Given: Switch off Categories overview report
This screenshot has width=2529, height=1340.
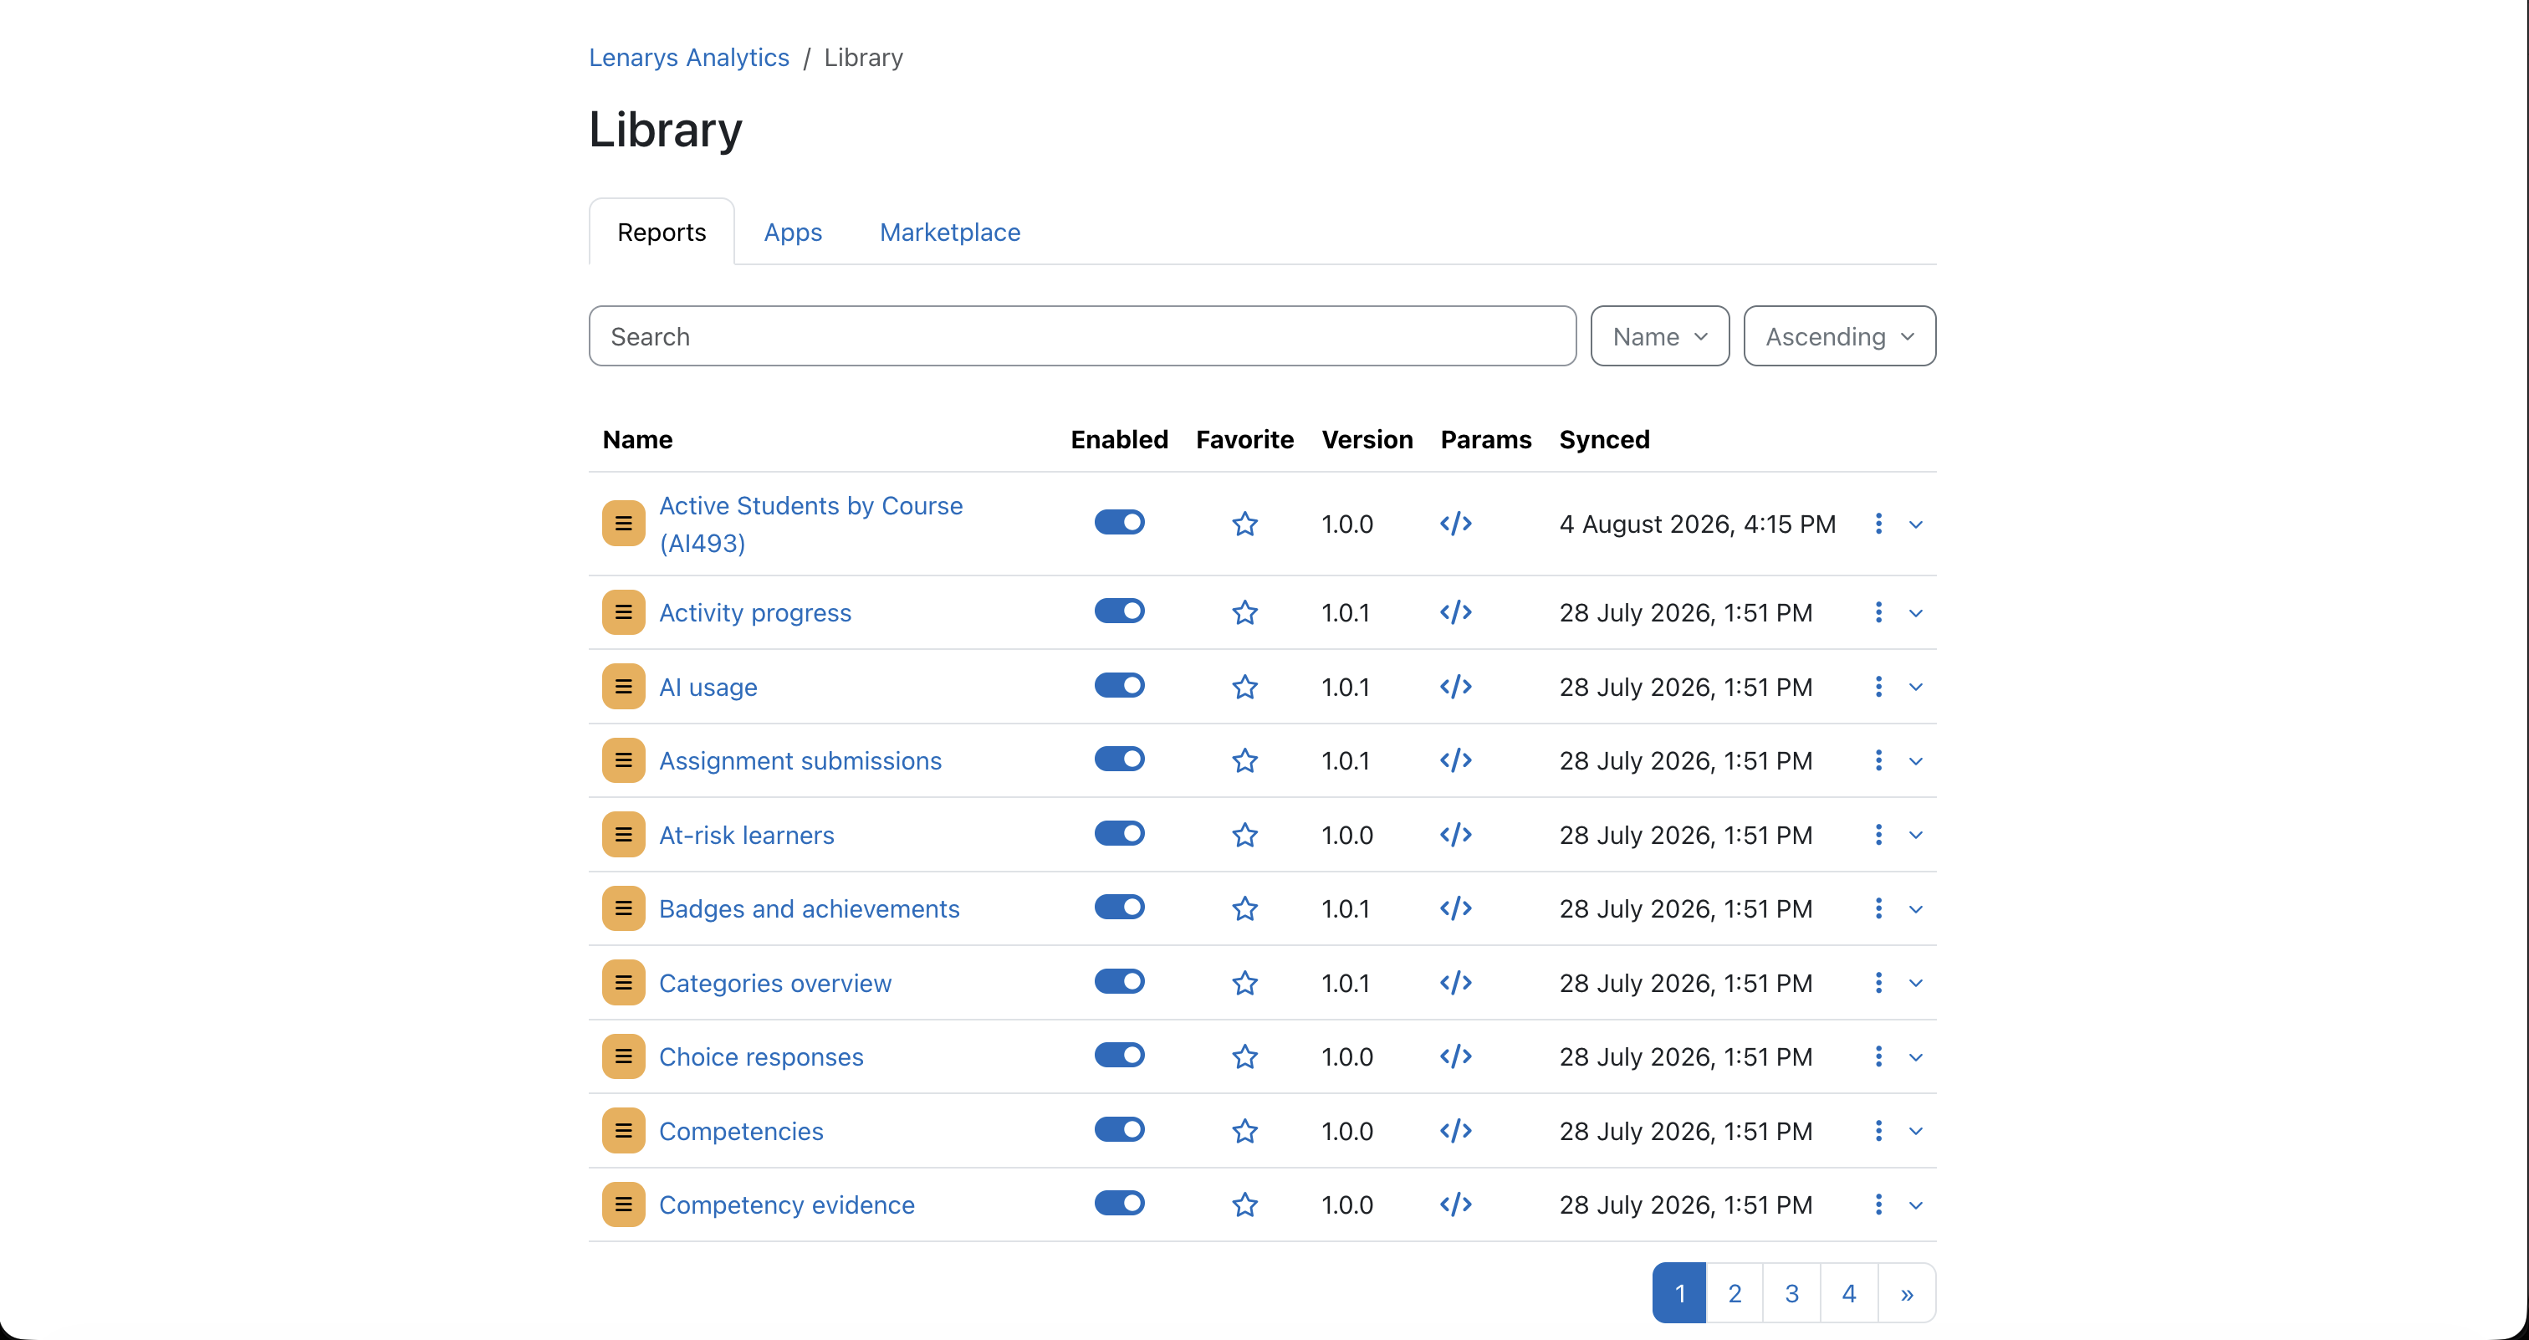Looking at the screenshot, I should pyautogui.click(x=1119, y=982).
